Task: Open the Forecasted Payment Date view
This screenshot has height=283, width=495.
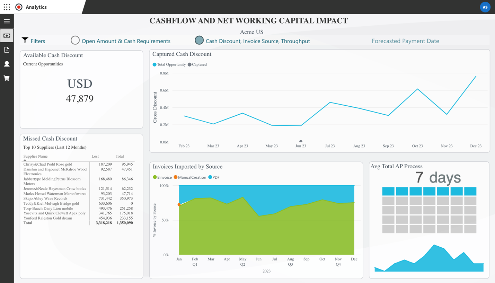Action: [405, 41]
